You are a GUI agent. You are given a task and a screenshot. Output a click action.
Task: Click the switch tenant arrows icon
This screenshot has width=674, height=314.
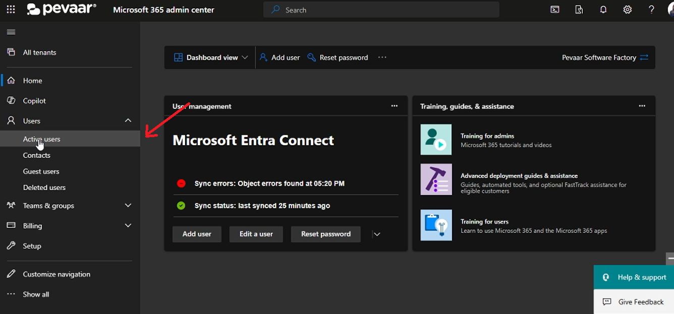[x=644, y=57]
